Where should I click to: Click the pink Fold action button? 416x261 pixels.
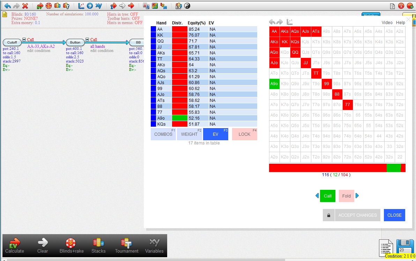[347, 196]
